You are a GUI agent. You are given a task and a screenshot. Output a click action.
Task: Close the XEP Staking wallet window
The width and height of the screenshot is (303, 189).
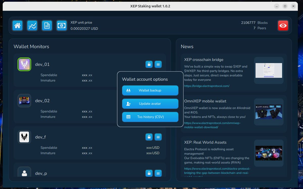[293, 6]
